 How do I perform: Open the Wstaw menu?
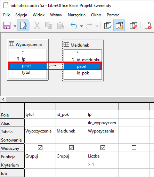pyautogui.click(x=56, y=15)
